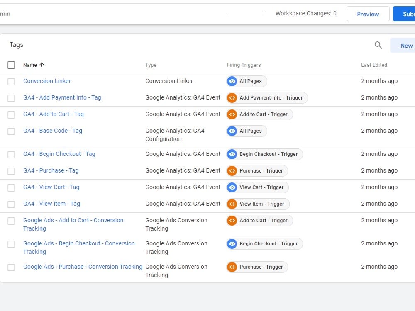The width and height of the screenshot is (415, 311).
Task: Check the Conversion Linker row checkbox
Action: (11, 81)
